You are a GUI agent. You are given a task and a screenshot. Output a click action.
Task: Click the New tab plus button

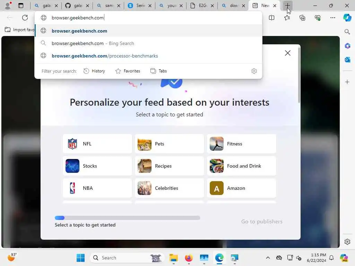287,6
